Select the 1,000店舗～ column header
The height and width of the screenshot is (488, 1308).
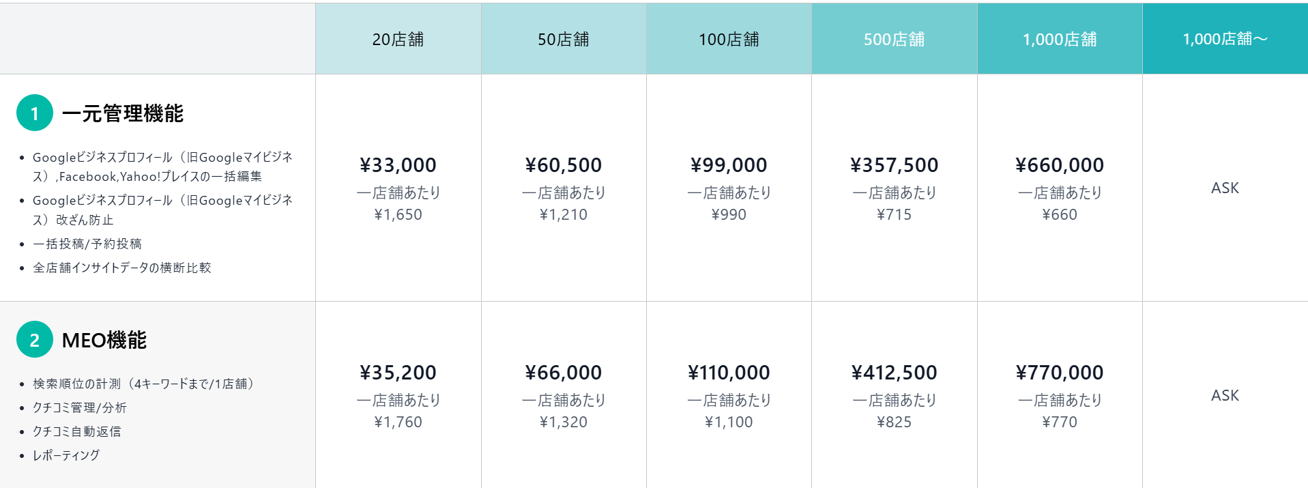click(x=1225, y=39)
